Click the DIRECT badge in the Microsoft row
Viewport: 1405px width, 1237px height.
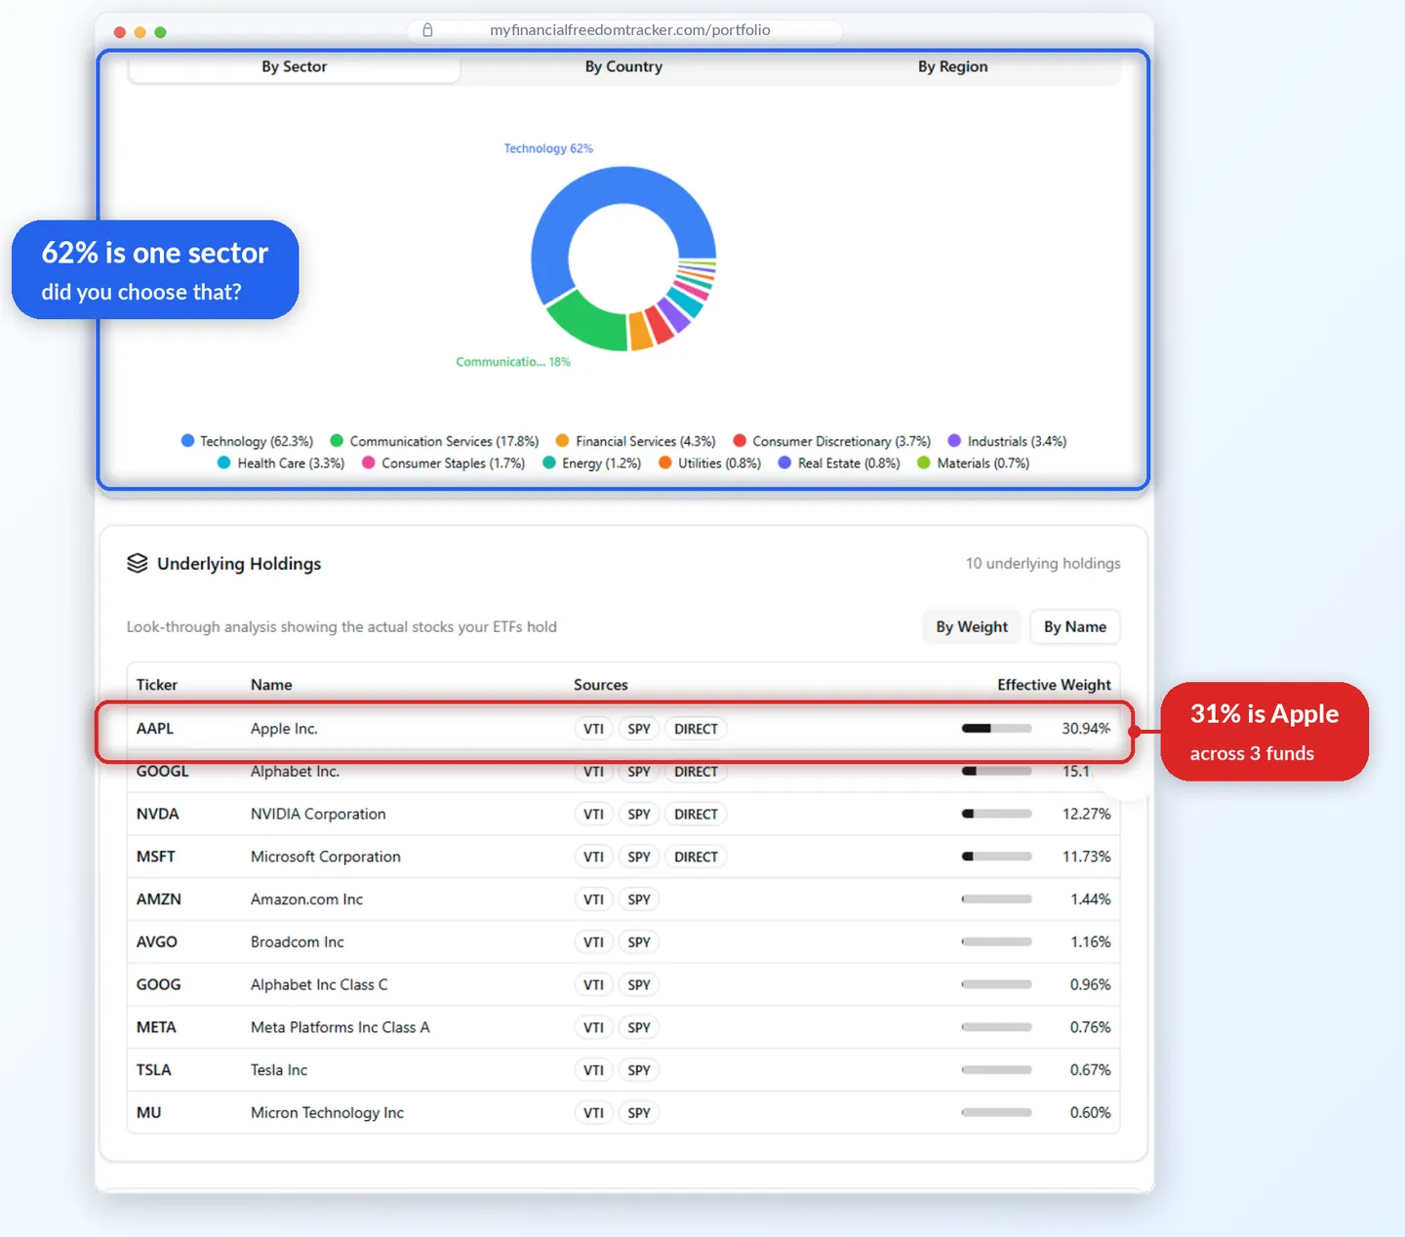pyautogui.click(x=696, y=857)
